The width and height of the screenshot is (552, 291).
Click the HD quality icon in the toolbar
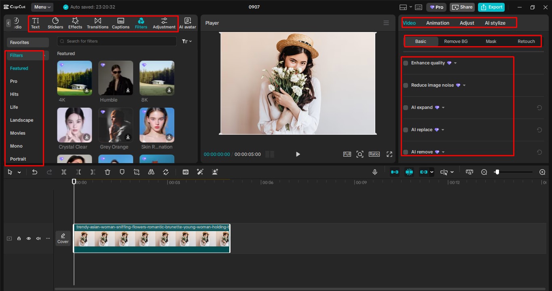[x=186, y=172]
